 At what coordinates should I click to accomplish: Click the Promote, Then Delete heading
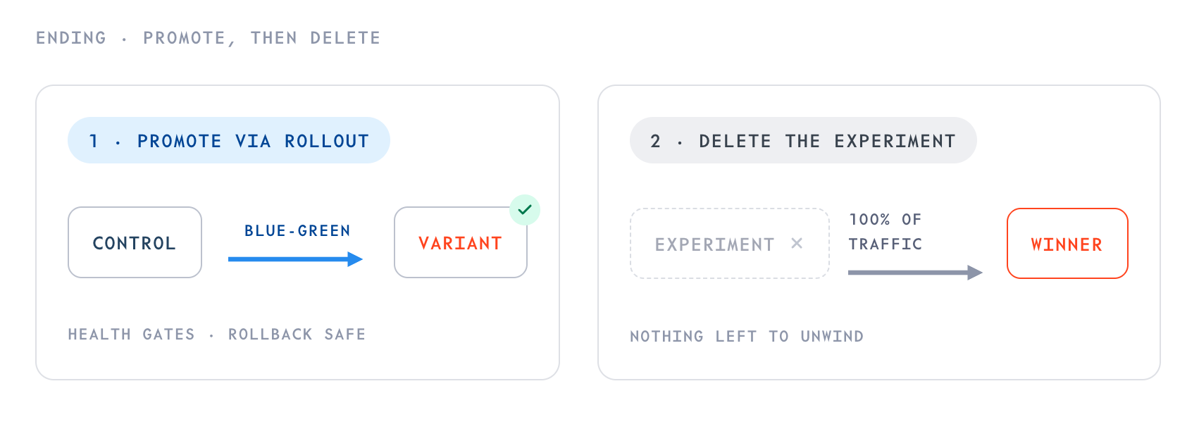click(x=262, y=38)
